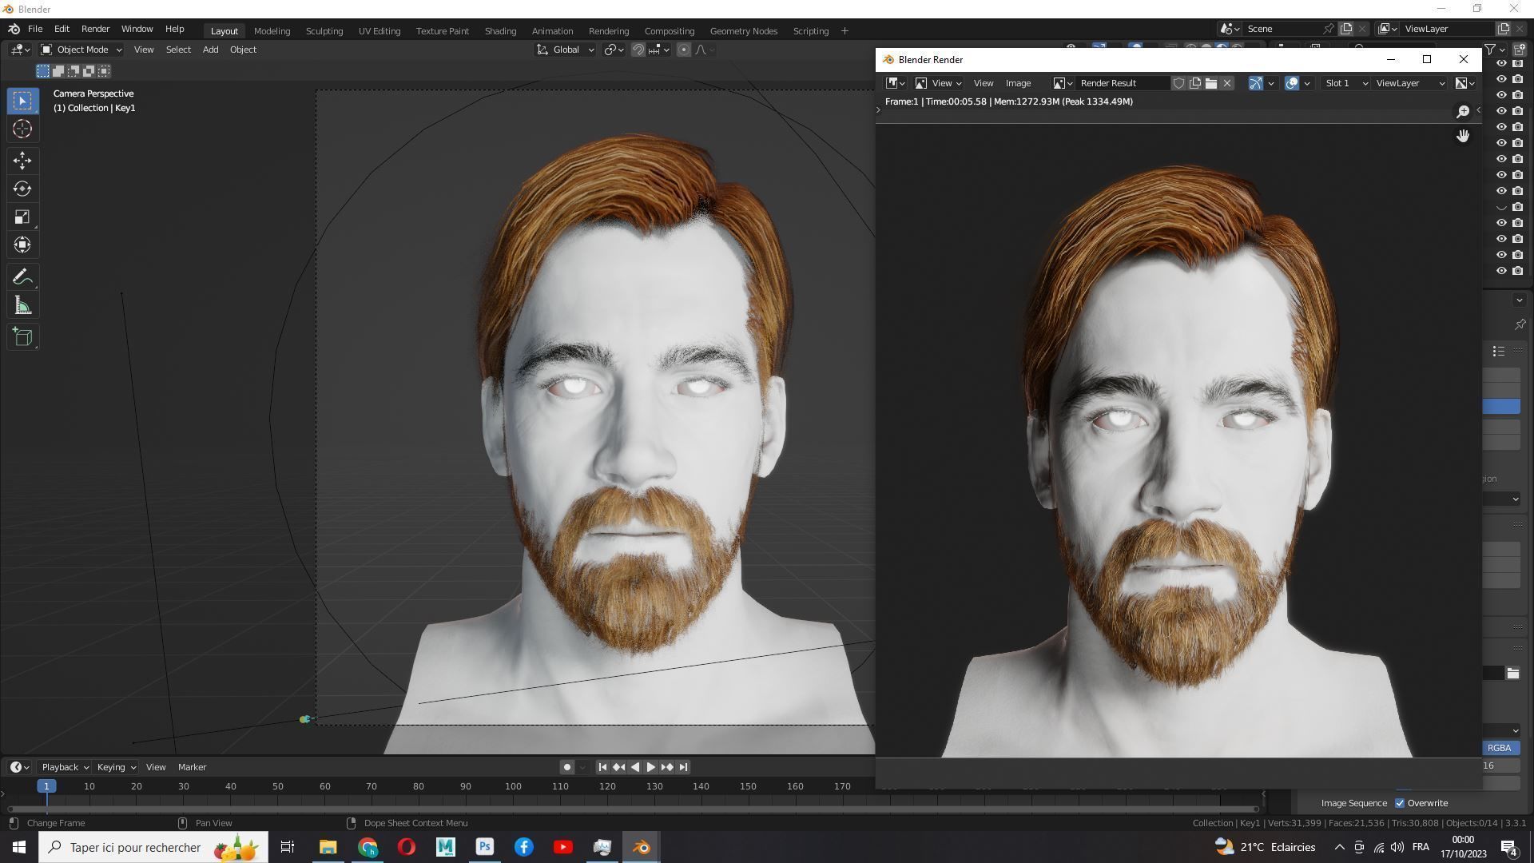Choose the Extend selection mode icon
The height and width of the screenshot is (863, 1534).
coord(58,71)
